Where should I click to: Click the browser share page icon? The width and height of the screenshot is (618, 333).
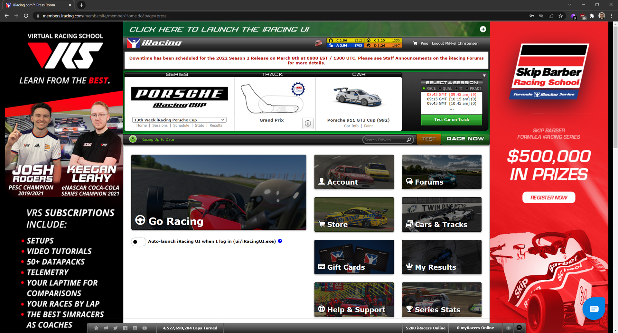551,16
